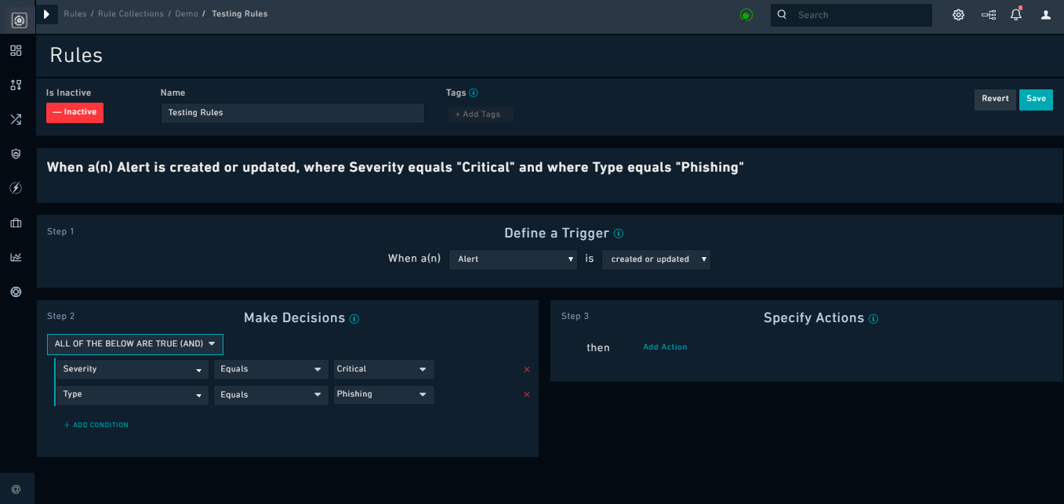This screenshot has width=1064, height=504.
Task: Open the Rule Collections breadcrumb link
Action: [x=130, y=13]
